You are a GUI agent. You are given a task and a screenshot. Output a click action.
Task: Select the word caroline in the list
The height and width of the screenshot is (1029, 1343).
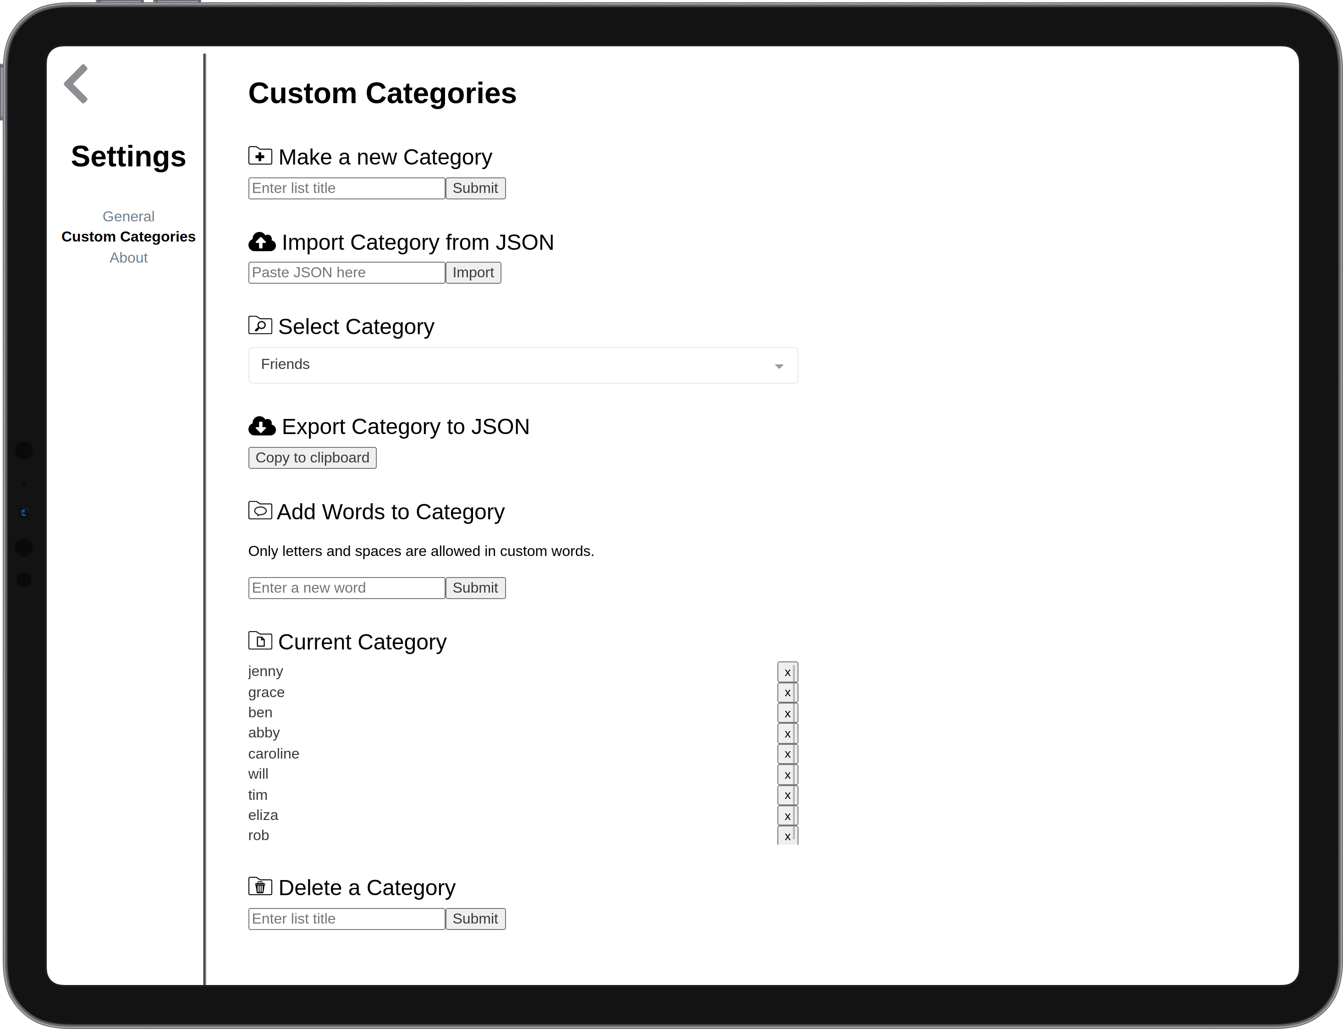[x=274, y=754]
